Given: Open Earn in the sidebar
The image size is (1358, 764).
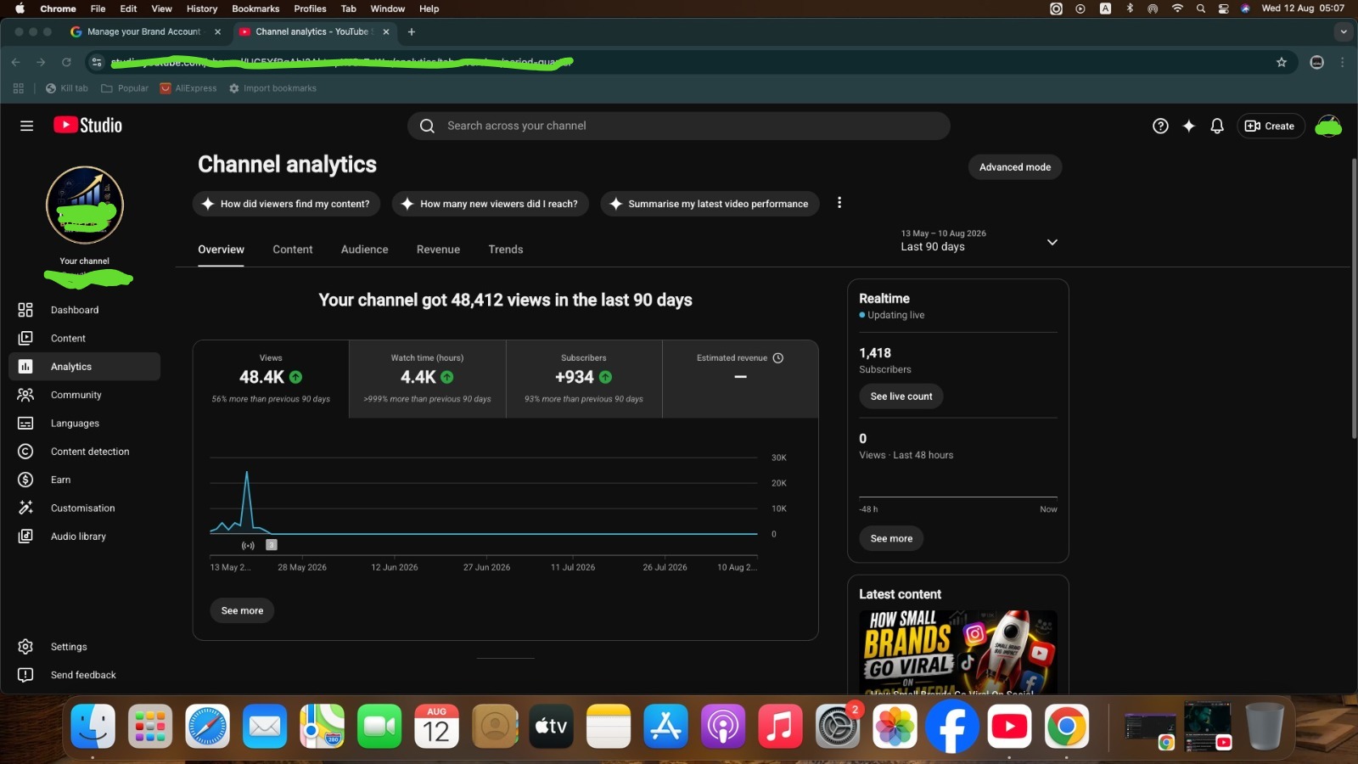Looking at the screenshot, I should [84, 480].
